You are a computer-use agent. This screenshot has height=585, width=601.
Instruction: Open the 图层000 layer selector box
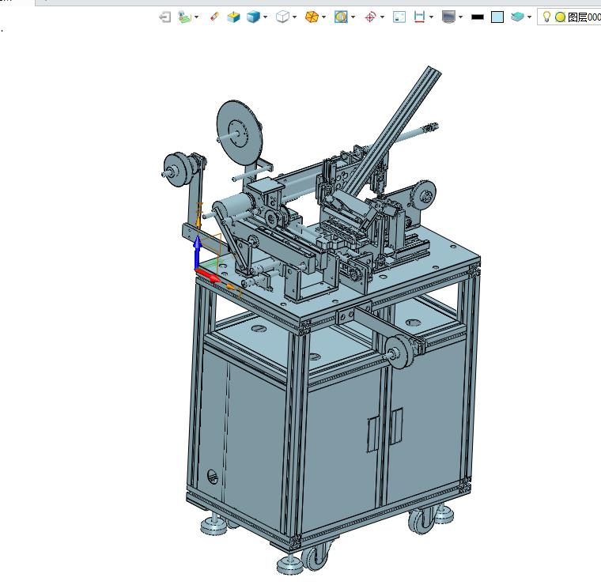click(569, 17)
